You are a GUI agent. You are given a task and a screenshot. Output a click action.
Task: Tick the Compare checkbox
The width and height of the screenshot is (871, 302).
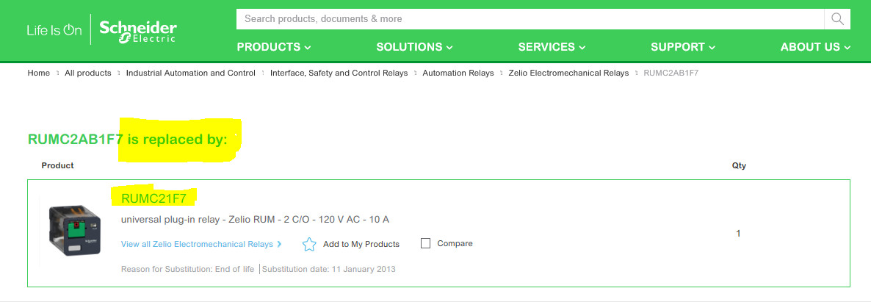point(425,244)
